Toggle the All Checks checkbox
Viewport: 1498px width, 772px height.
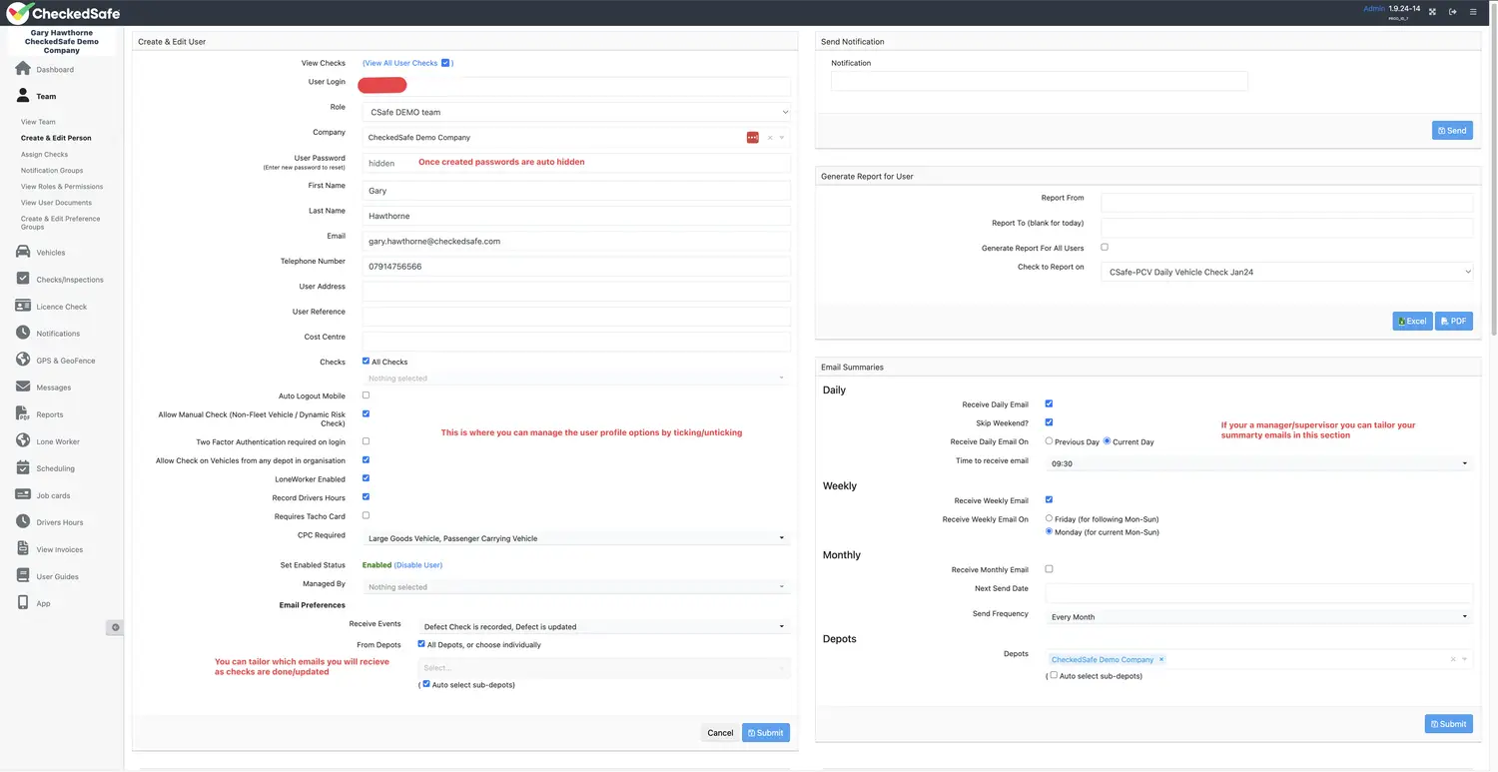(x=366, y=361)
